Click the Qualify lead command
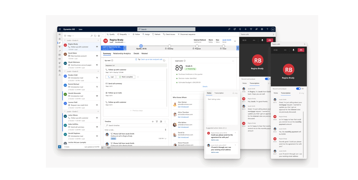The height and width of the screenshot is (180, 358). pos(111,34)
